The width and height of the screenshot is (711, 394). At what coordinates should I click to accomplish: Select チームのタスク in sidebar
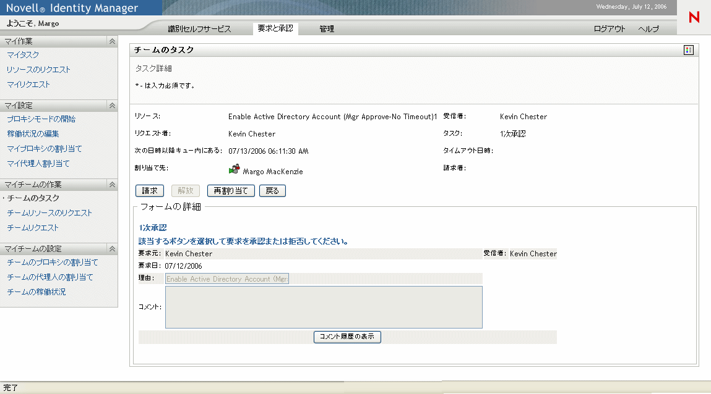tap(33, 198)
